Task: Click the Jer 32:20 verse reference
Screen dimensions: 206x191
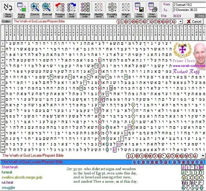Action: point(74,169)
